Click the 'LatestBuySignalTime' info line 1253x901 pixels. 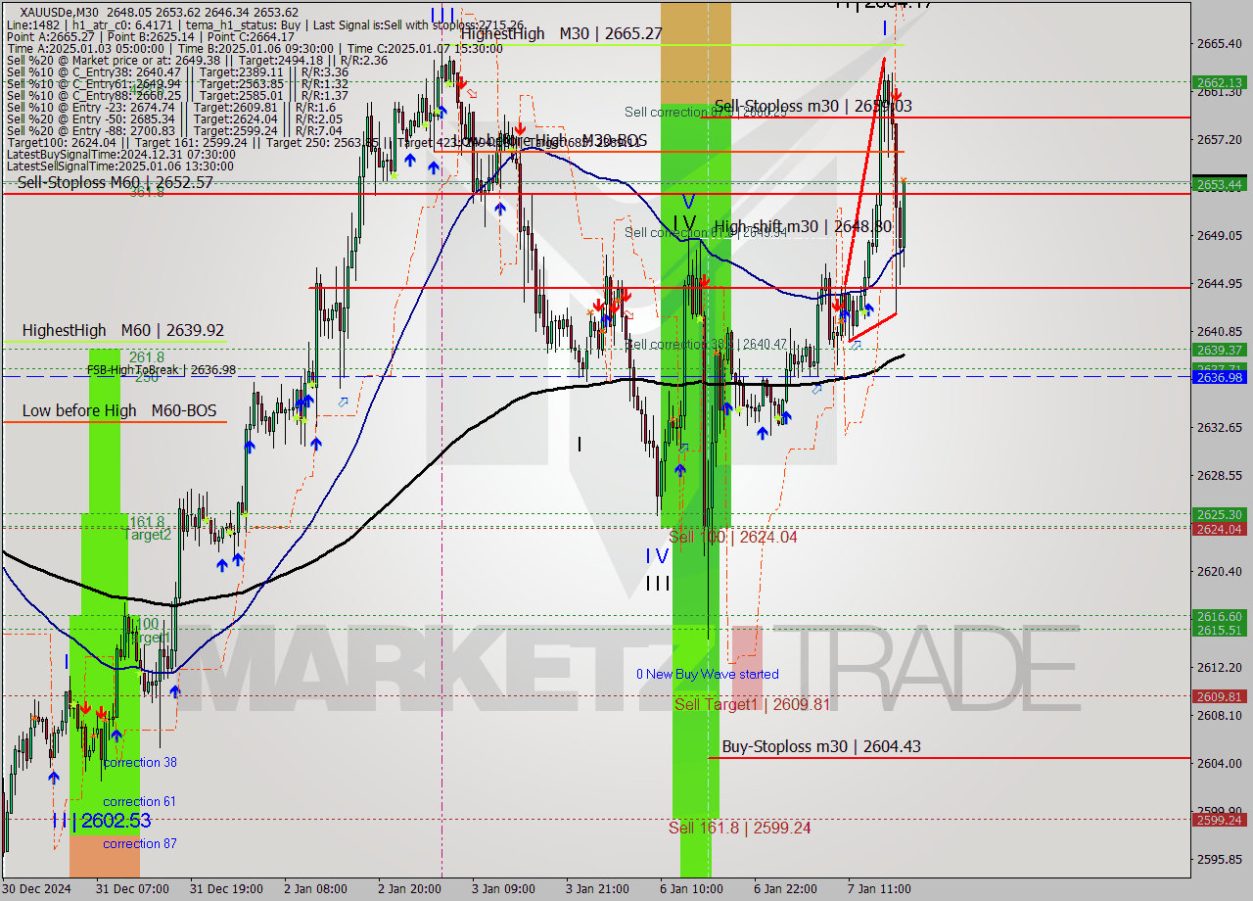[x=119, y=154]
